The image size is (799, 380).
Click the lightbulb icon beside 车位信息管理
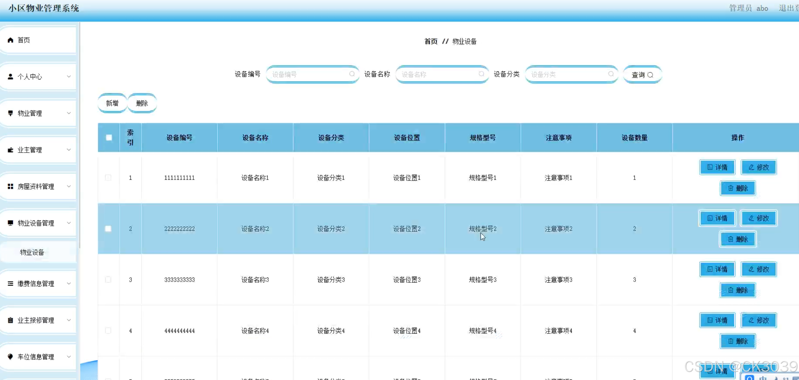pos(10,357)
